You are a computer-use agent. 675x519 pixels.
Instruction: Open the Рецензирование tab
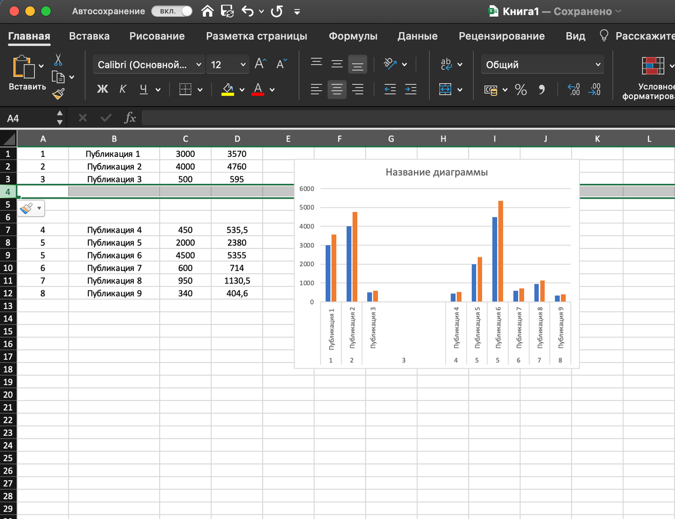(x=501, y=36)
